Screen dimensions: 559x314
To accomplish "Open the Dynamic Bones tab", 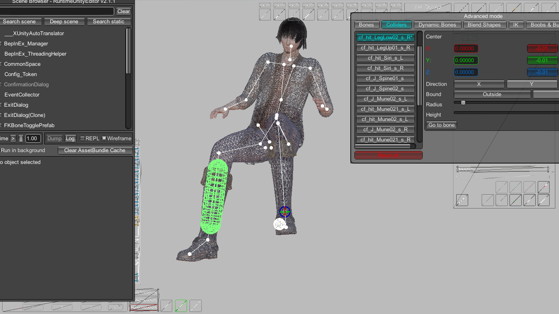I will 437,25.
